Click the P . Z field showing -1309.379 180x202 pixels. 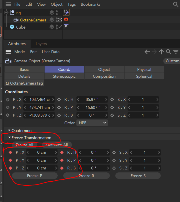[x=39, y=115]
